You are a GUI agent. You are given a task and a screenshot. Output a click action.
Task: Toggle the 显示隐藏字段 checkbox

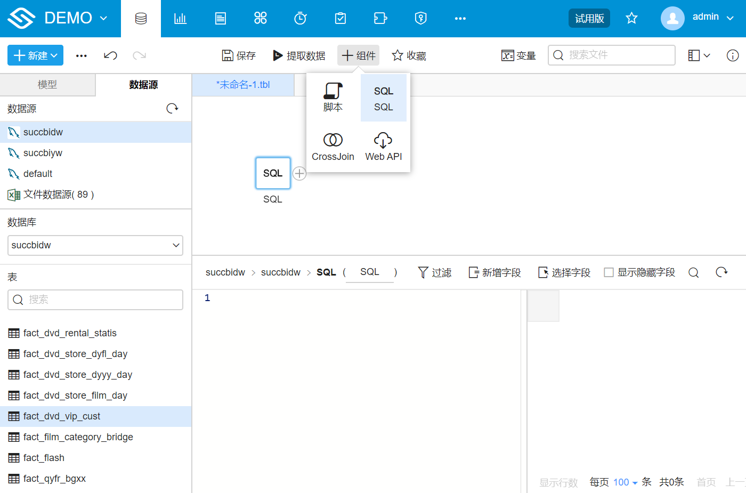(609, 272)
